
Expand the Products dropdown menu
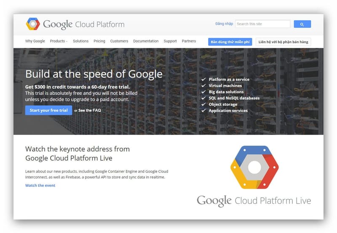pos(59,41)
